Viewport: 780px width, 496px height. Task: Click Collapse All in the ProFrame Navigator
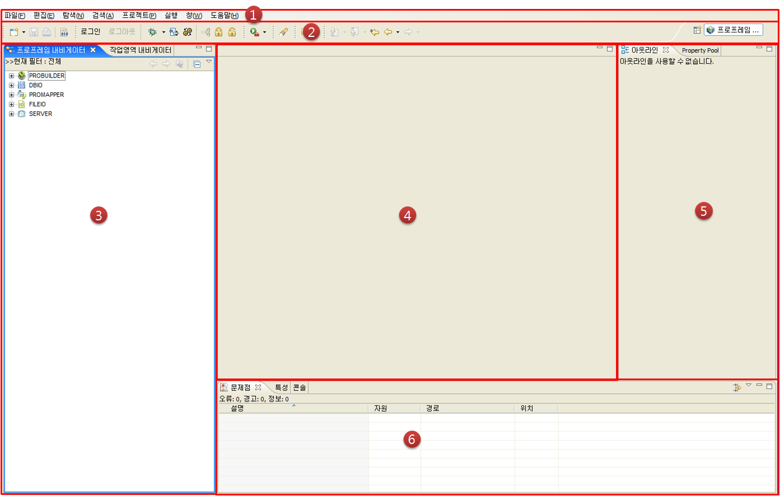197,64
